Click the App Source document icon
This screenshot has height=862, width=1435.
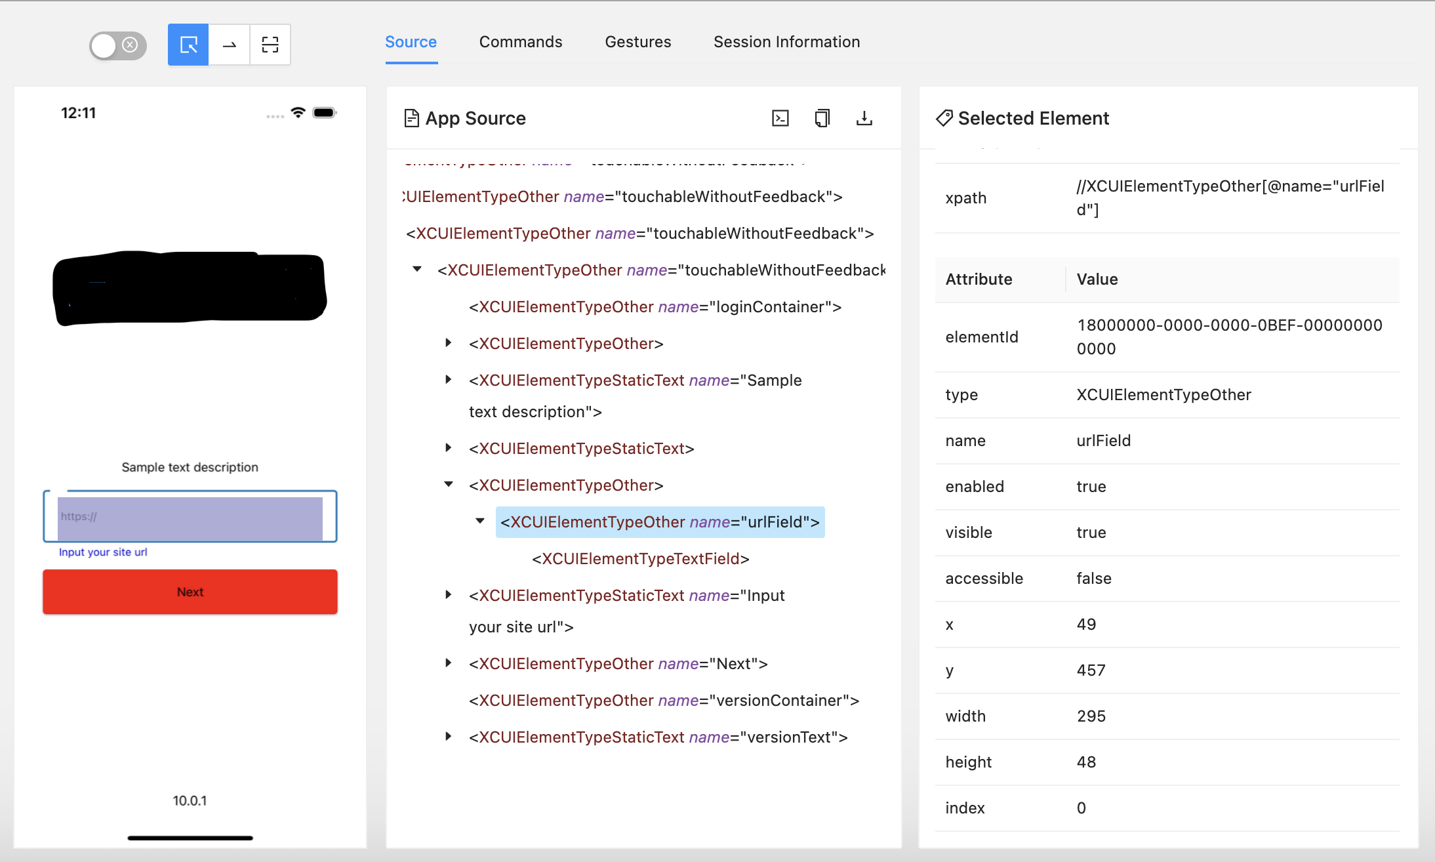(412, 118)
